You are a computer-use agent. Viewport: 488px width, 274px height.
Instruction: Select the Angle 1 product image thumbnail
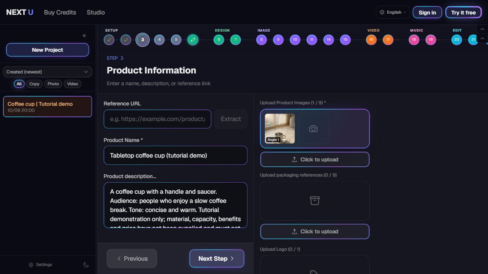[280, 129]
